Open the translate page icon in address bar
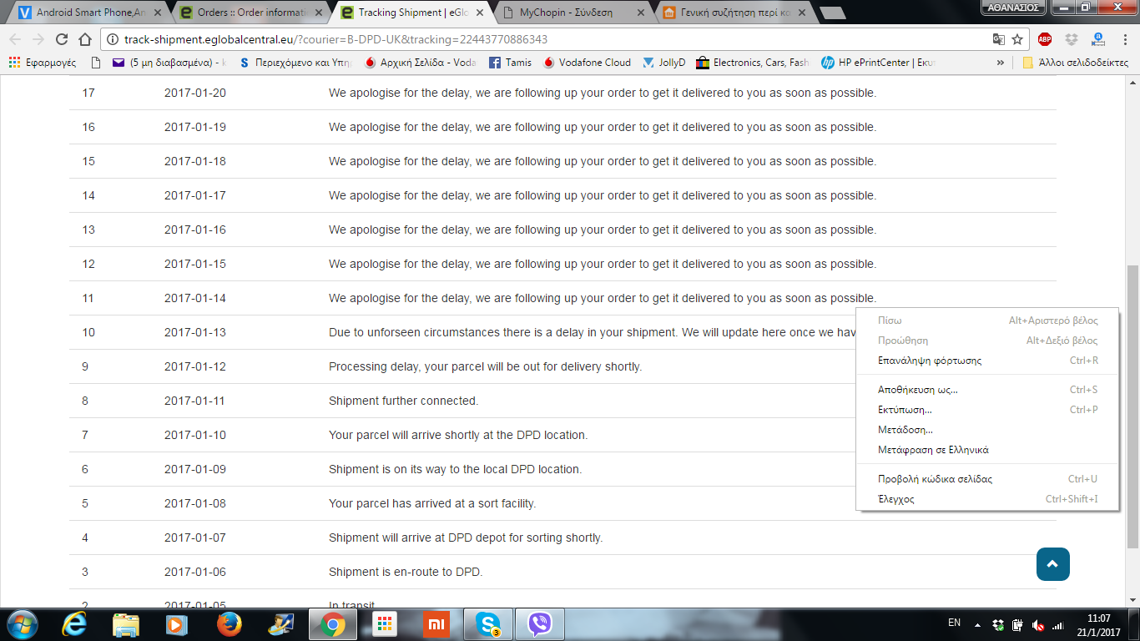 click(999, 39)
